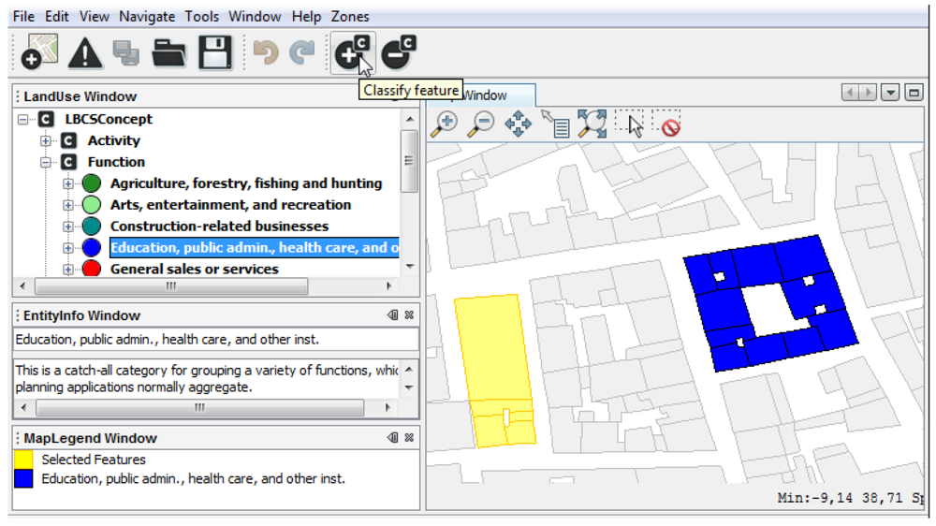Pin the MapLegend Window panel
Screen dimensions: 936x526
[392, 438]
